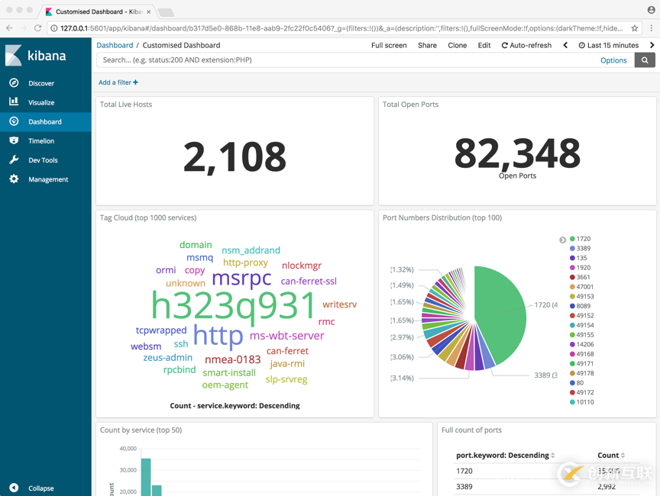Click the search magnifier button

click(645, 60)
